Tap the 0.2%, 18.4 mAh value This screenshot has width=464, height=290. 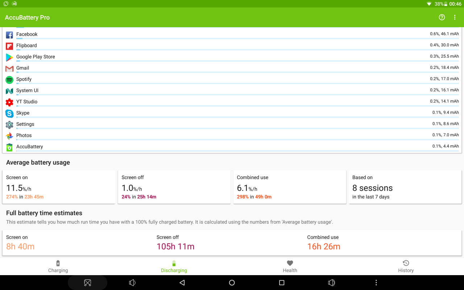click(x=444, y=67)
